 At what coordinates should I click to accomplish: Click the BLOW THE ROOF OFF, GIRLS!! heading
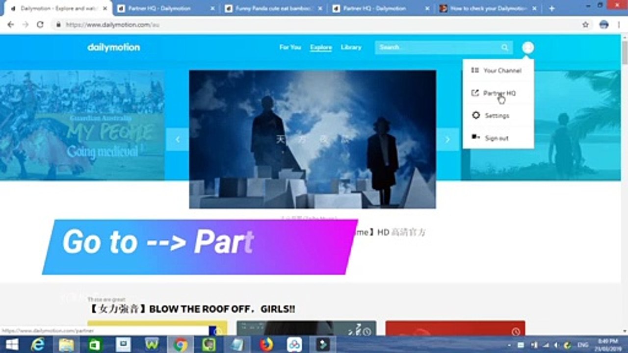192,309
